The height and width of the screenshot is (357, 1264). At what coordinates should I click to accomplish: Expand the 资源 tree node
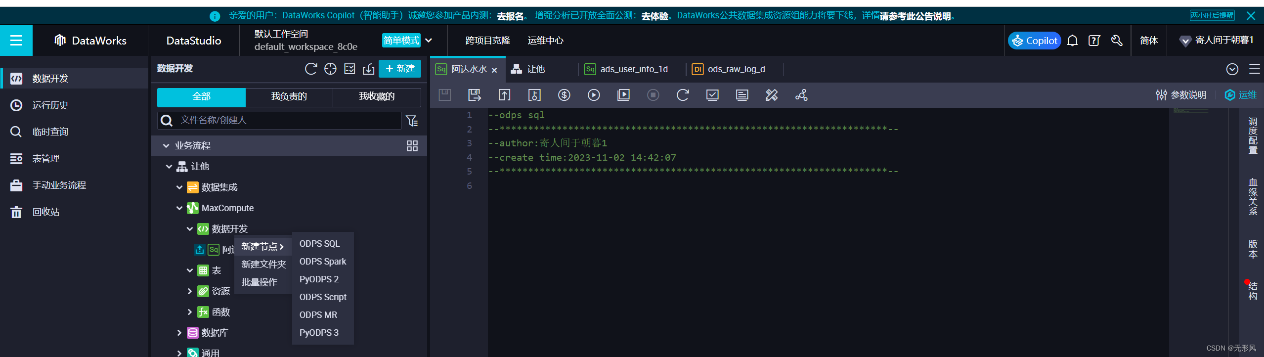pyautogui.click(x=190, y=291)
